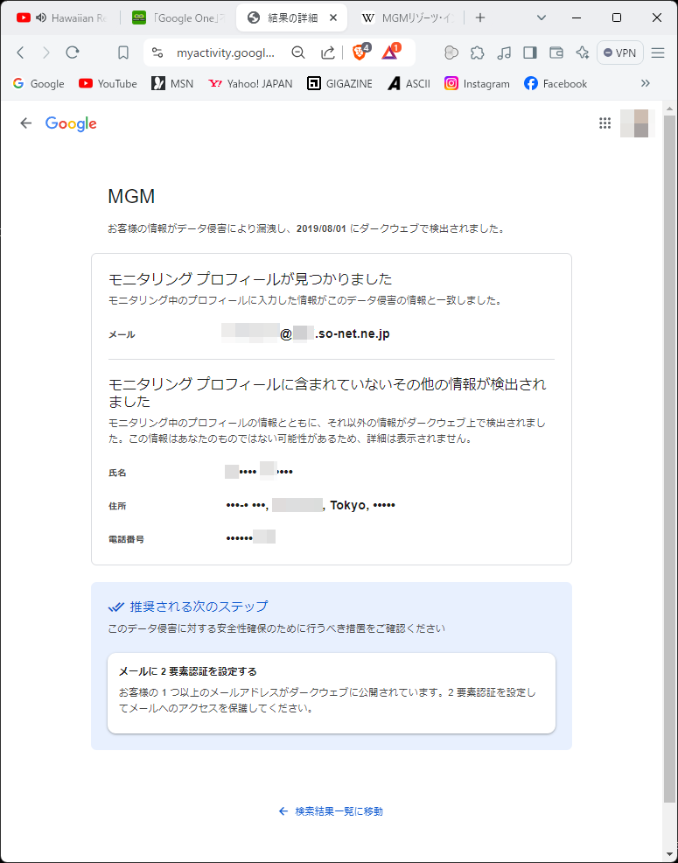Open the music note playlist icon
The image size is (678, 863).
[504, 53]
